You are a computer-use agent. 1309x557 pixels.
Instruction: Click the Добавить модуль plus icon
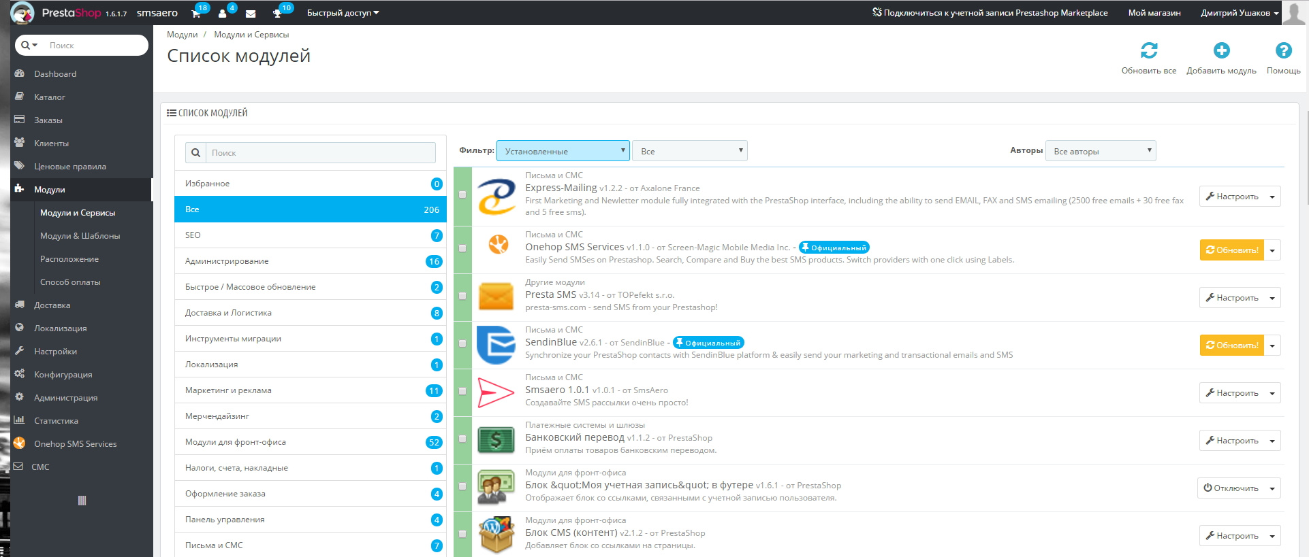(x=1221, y=50)
